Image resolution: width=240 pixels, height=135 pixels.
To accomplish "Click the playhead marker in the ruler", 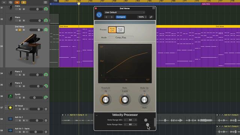I will point(79,4).
